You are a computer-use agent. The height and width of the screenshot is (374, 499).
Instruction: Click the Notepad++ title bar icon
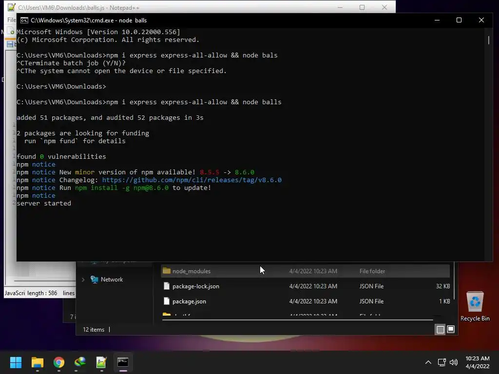pos(11,7)
